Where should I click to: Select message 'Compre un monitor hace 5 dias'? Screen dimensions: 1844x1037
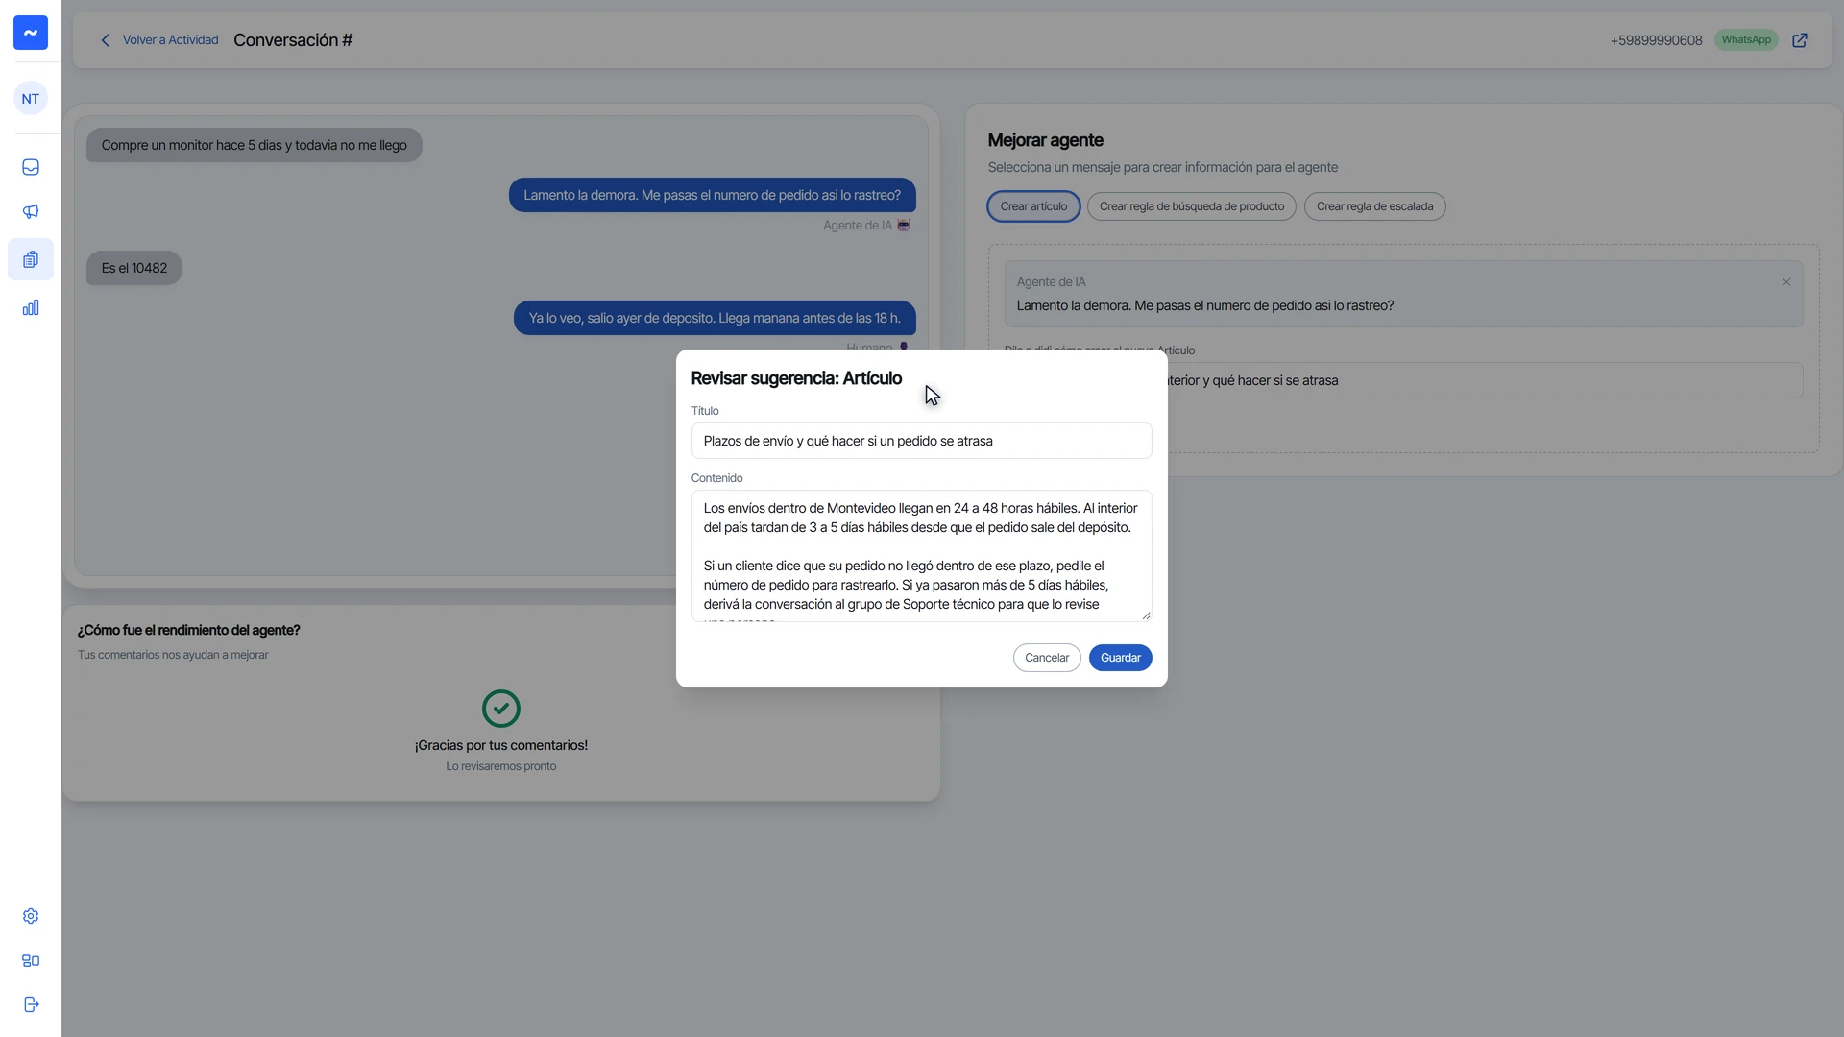254,145
